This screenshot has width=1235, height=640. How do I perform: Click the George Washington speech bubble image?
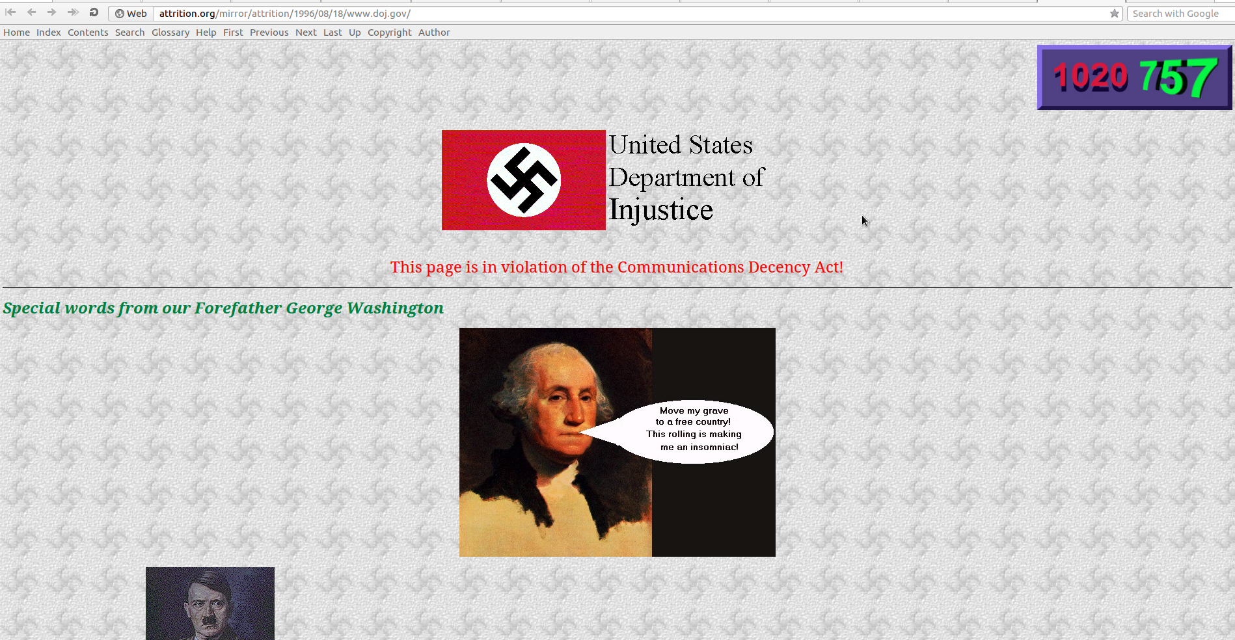click(x=617, y=442)
